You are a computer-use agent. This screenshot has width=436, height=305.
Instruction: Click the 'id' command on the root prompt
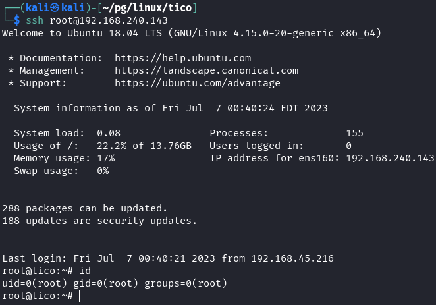84,271
